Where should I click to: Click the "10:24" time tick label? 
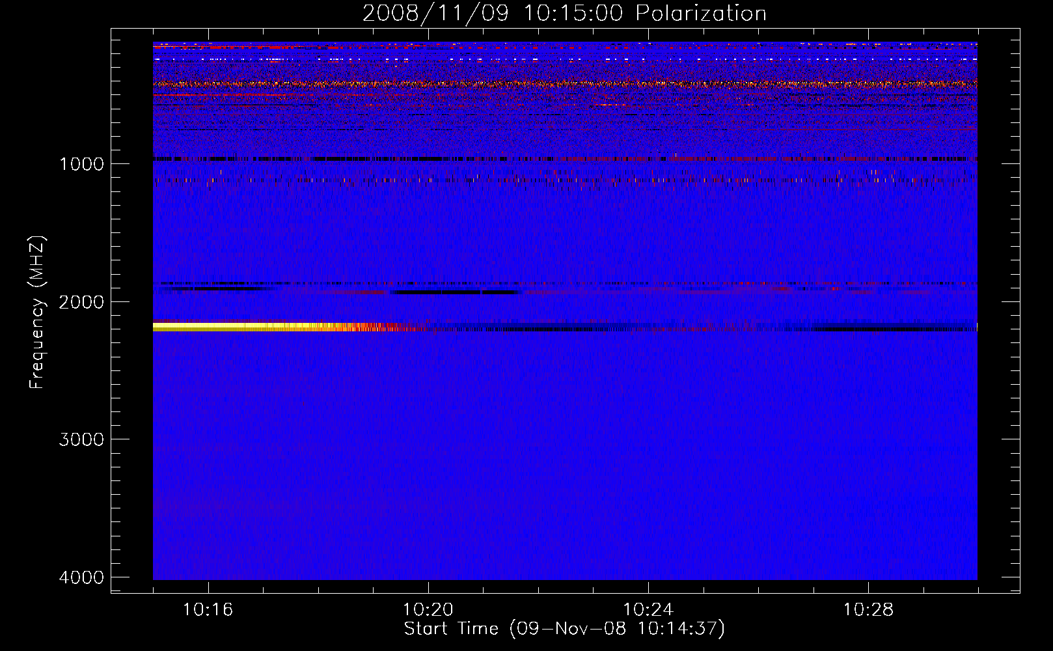tap(648, 609)
